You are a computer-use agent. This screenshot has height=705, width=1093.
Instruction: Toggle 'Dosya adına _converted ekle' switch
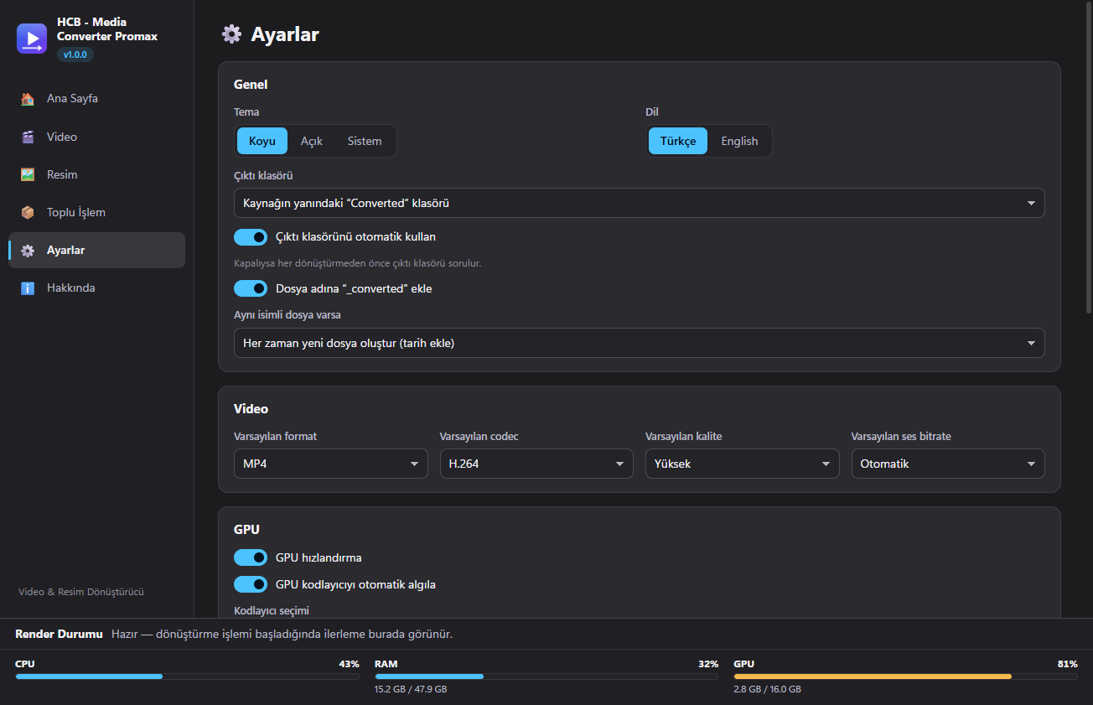click(x=251, y=288)
